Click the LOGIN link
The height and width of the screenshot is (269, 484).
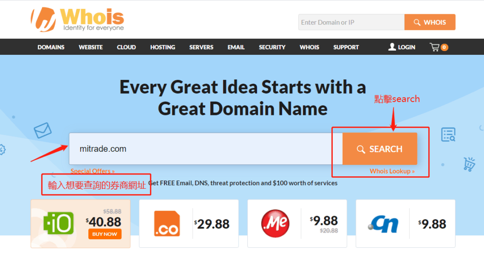tap(402, 47)
